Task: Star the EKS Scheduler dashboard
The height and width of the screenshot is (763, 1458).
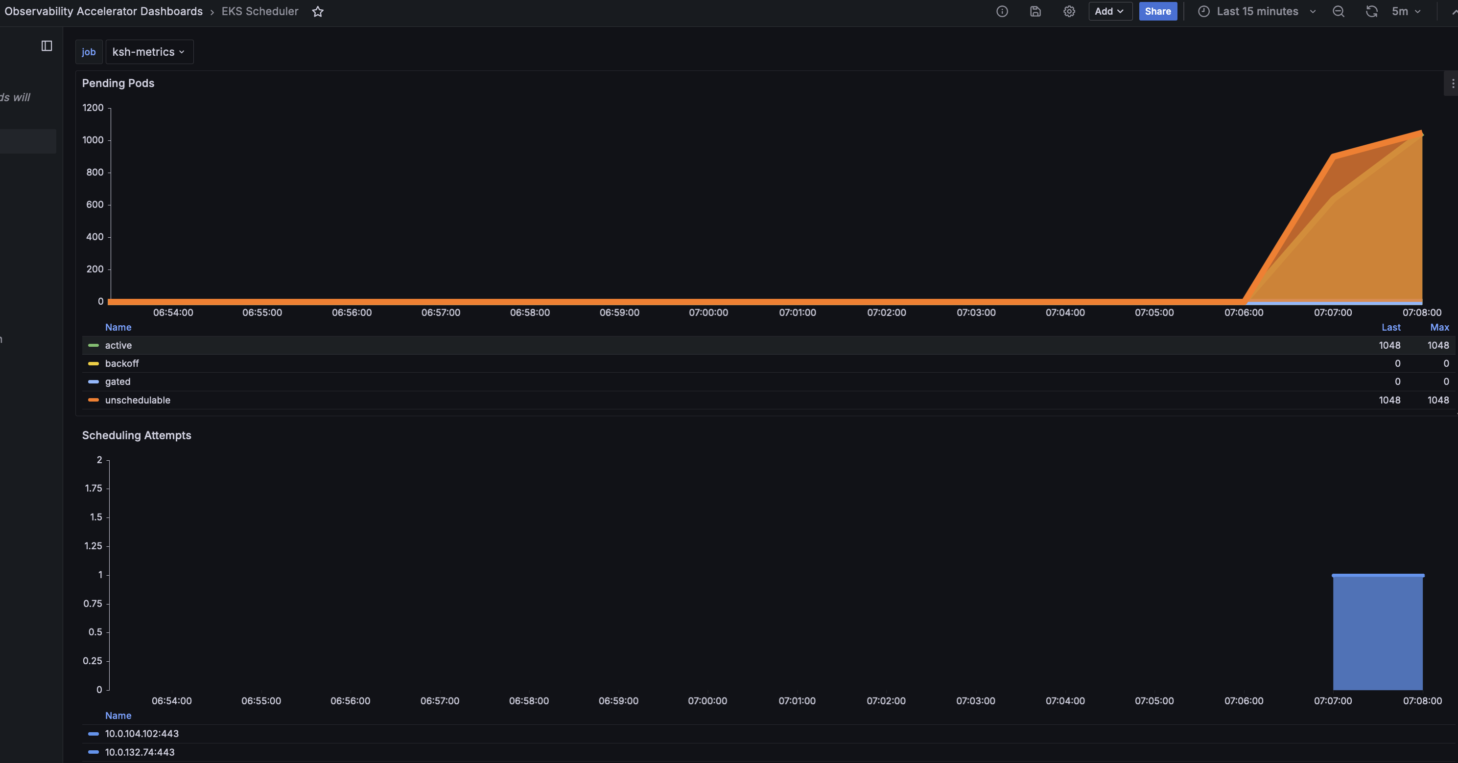Action: coord(318,11)
